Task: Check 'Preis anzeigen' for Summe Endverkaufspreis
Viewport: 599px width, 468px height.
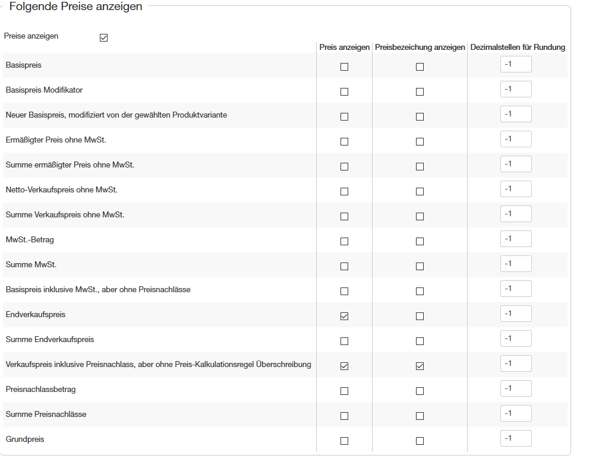Action: click(x=344, y=341)
